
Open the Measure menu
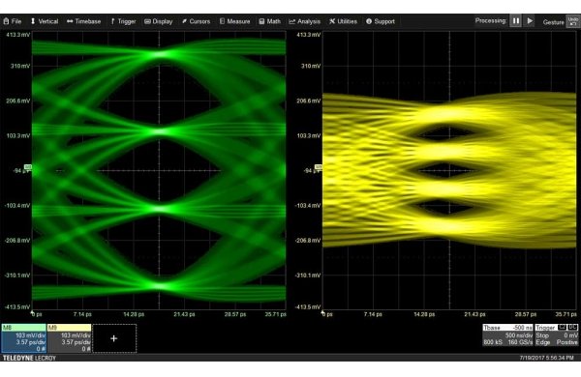click(x=234, y=21)
